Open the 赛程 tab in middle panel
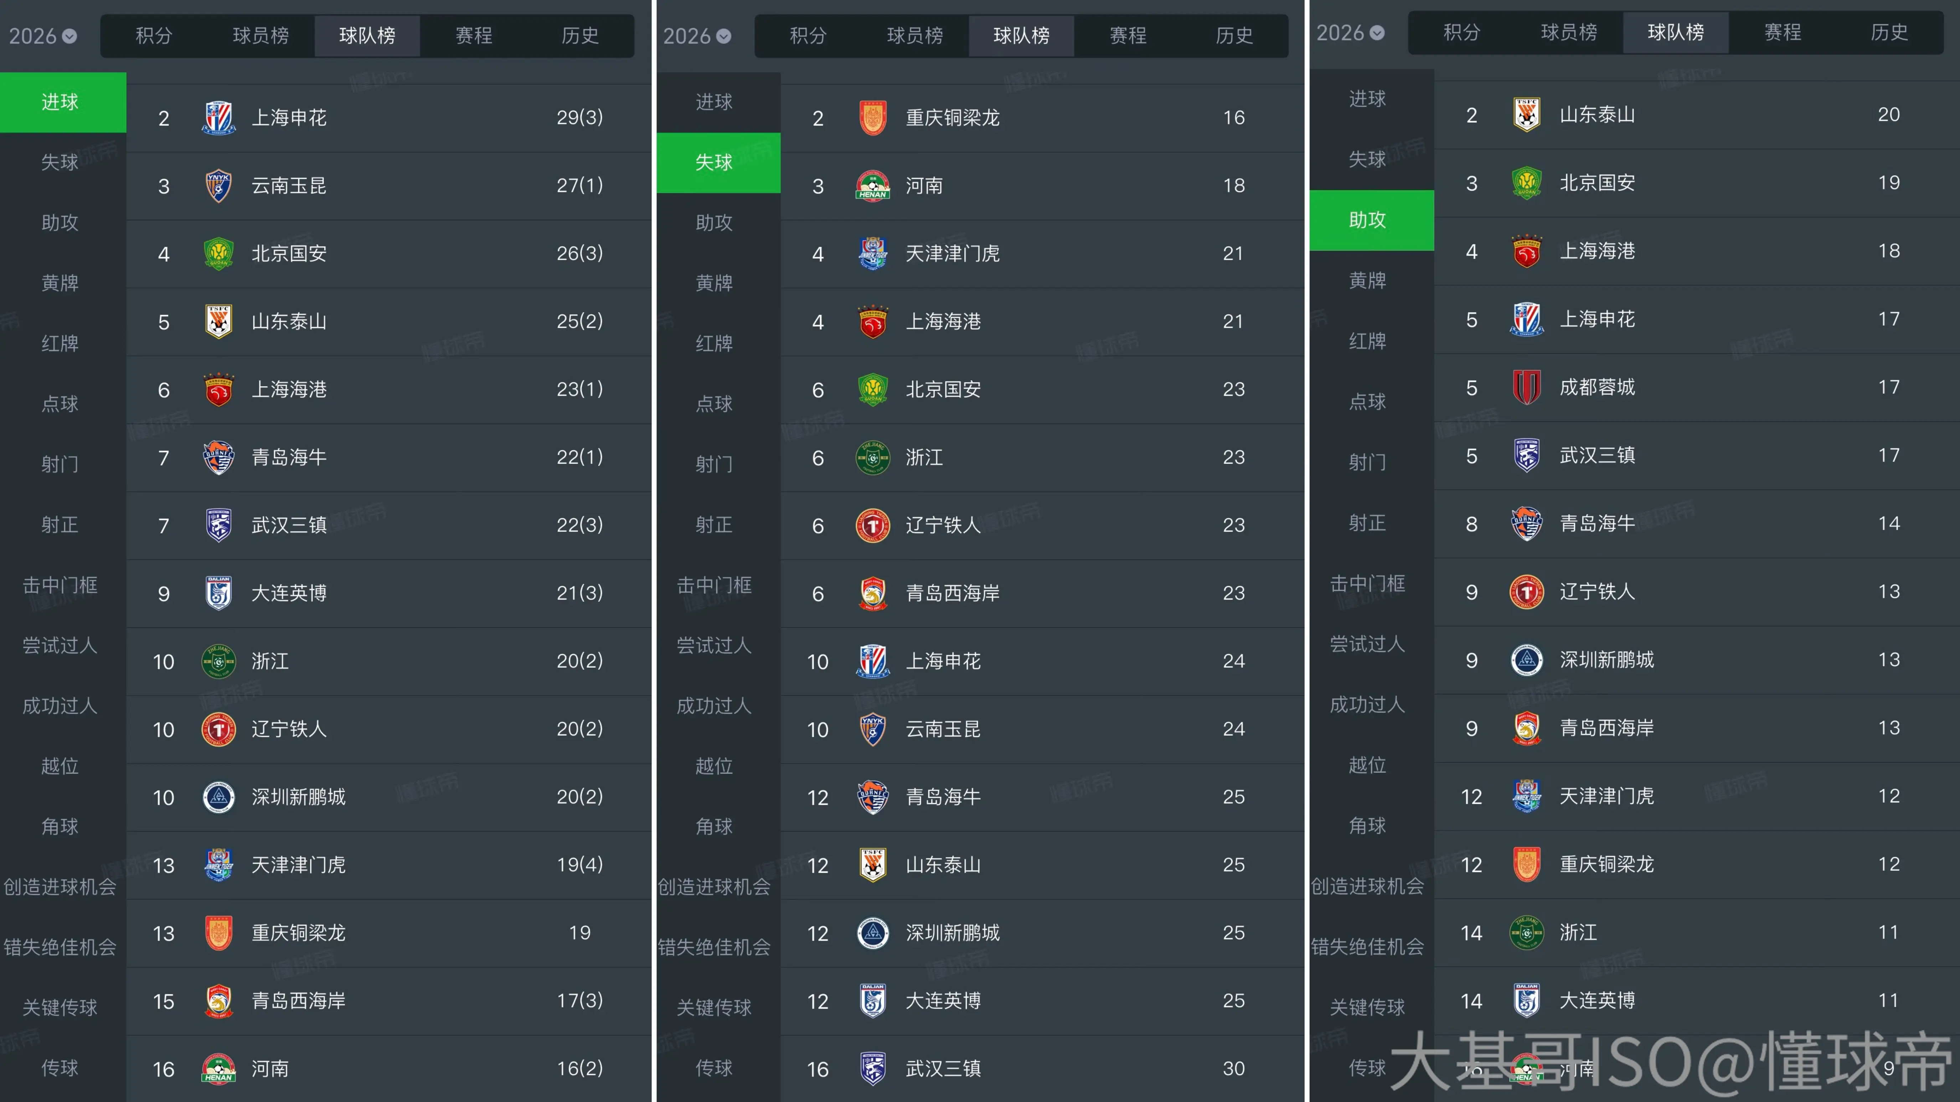Image resolution: width=1960 pixels, height=1102 pixels. pyautogui.click(x=1128, y=36)
